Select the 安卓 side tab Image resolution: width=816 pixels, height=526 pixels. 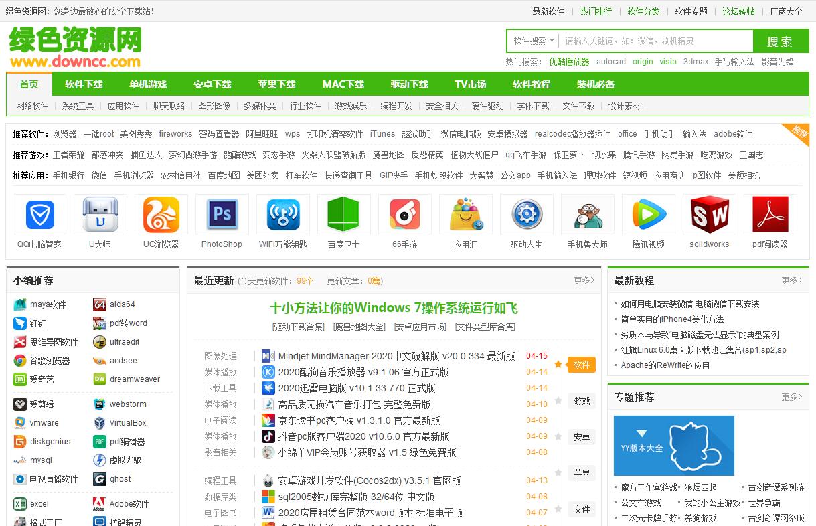pyautogui.click(x=582, y=437)
